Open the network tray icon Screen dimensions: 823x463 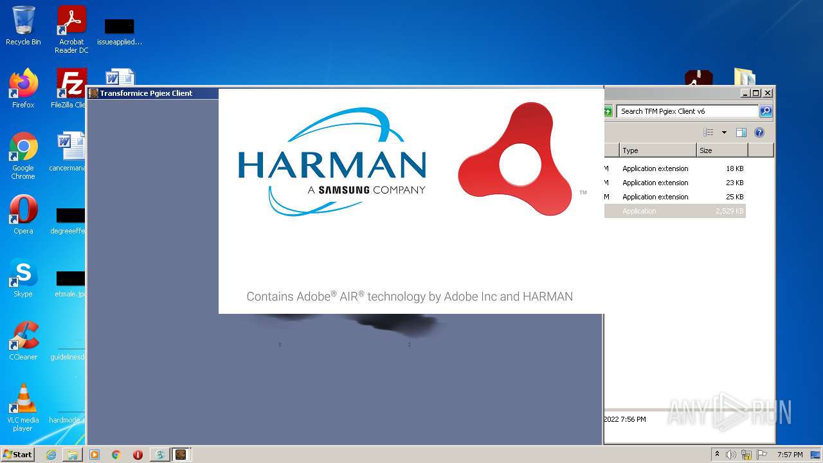746,455
